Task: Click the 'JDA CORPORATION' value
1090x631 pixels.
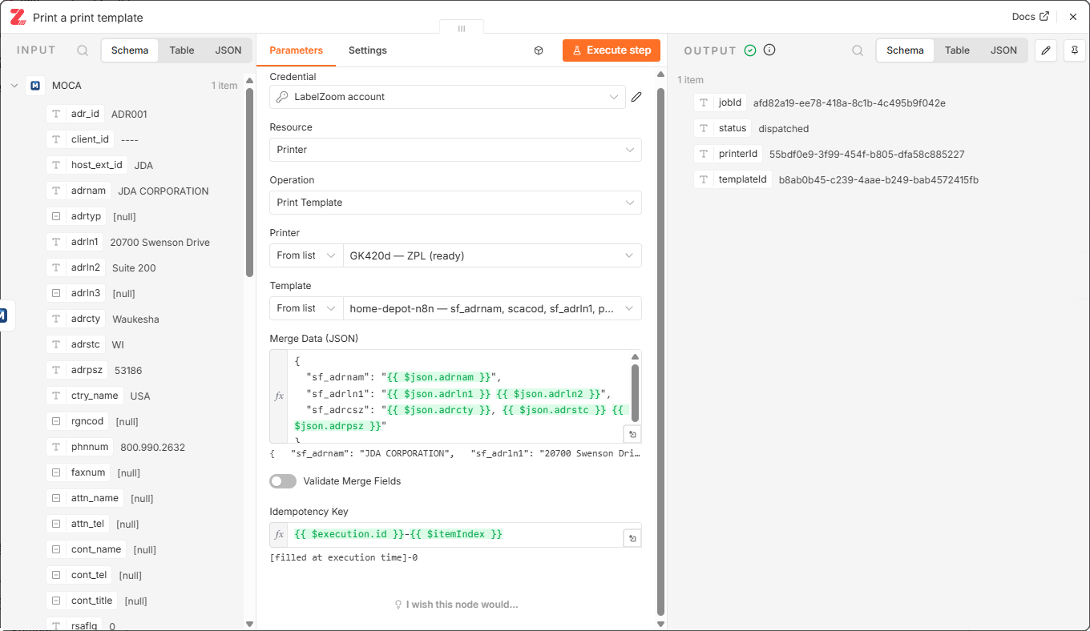Action: click(x=163, y=191)
